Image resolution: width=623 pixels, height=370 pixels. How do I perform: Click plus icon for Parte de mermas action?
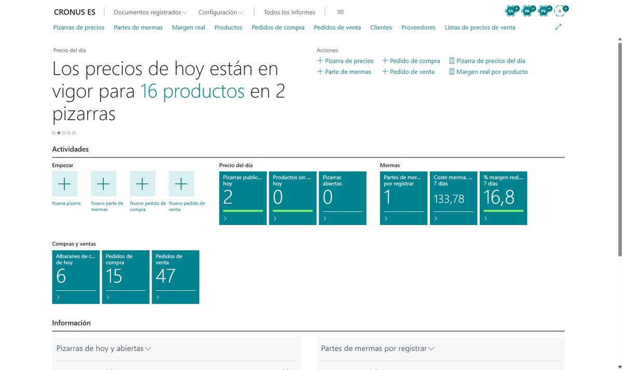pyautogui.click(x=320, y=72)
